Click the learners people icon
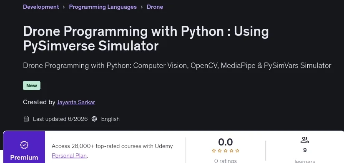Image resolution: width=344 pixels, height=163 pixels. coord(305,140)
